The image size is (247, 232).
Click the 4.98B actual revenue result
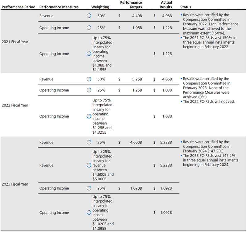[167, 16]
